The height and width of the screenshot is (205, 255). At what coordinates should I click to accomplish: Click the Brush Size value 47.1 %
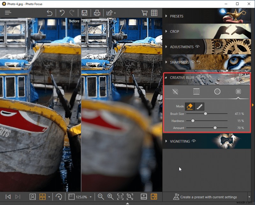point(239,114)
